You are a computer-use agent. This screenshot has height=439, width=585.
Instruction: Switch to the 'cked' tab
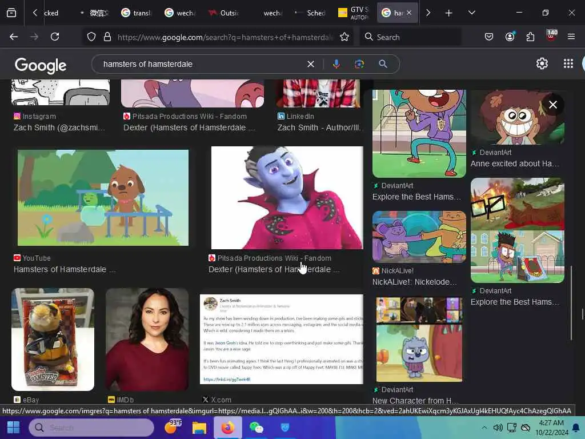click(51, 13)
